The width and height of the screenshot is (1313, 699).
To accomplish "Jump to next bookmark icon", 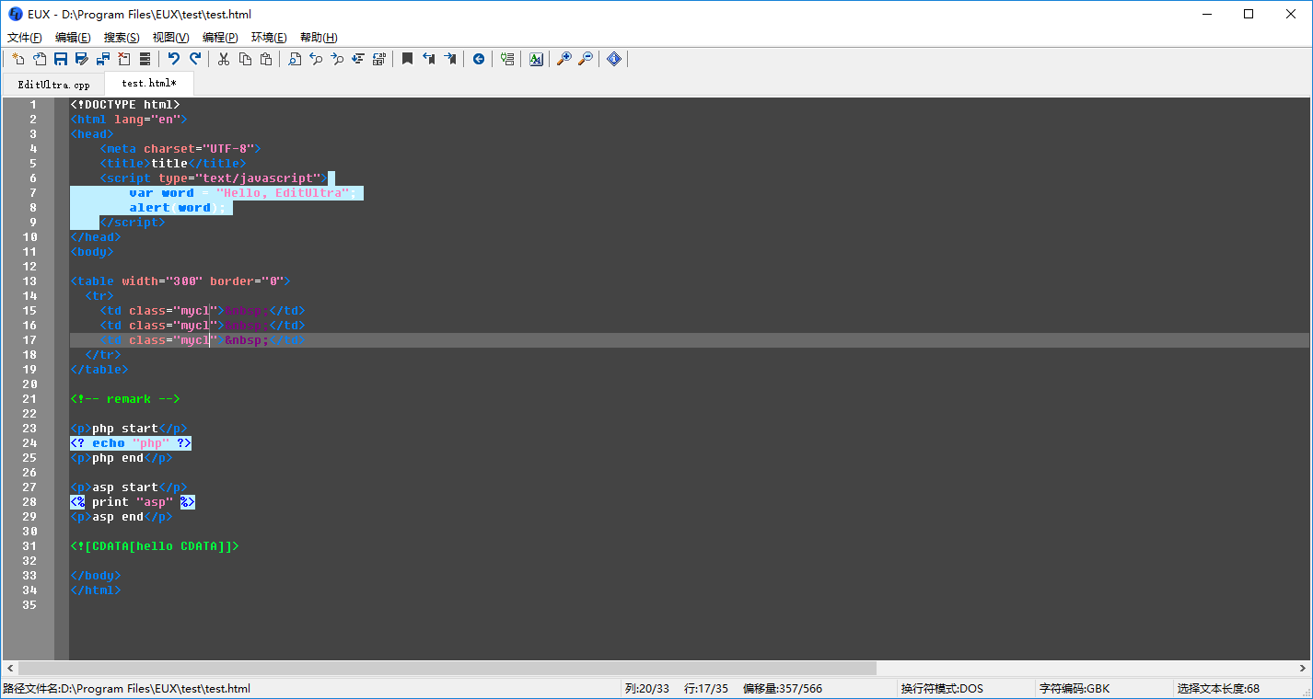I will (x=450, y=59).
